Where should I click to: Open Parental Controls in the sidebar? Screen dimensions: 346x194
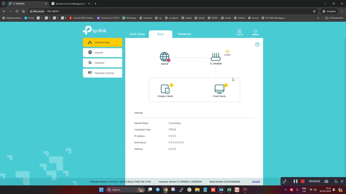tap(102, 73)
